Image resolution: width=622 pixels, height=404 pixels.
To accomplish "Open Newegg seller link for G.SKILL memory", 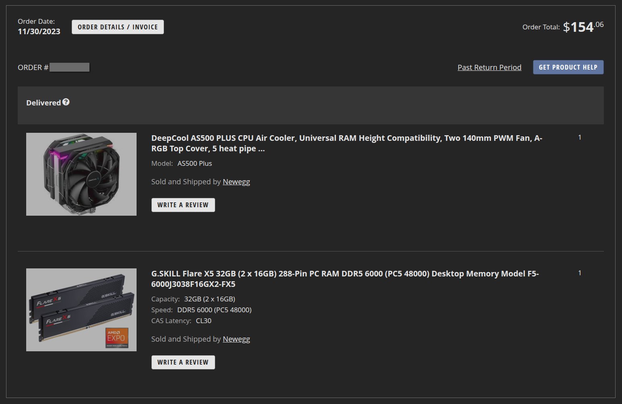I will pos(236,339).
